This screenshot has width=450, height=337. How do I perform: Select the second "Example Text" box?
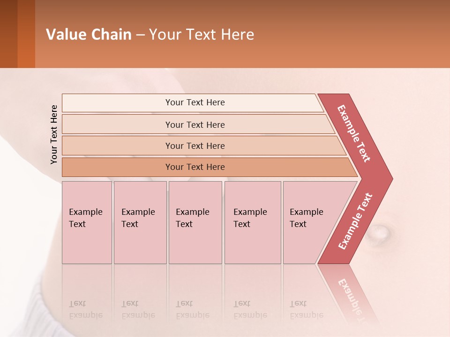point(140,222)
